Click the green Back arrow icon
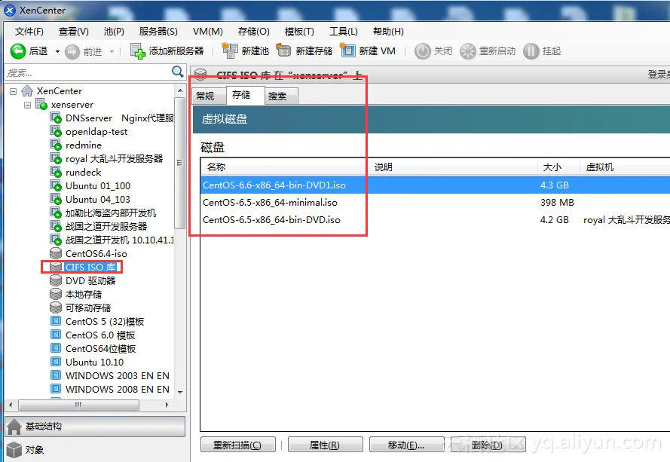 click(18, 51)
